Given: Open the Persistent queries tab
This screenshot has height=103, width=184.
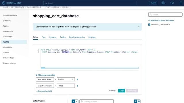Looking at the screenshot, I should (77, 37).
